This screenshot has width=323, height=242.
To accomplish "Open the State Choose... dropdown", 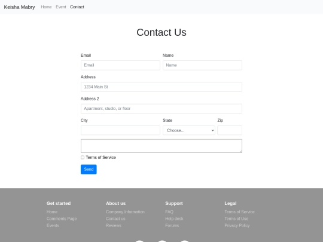I will (189, 130).
